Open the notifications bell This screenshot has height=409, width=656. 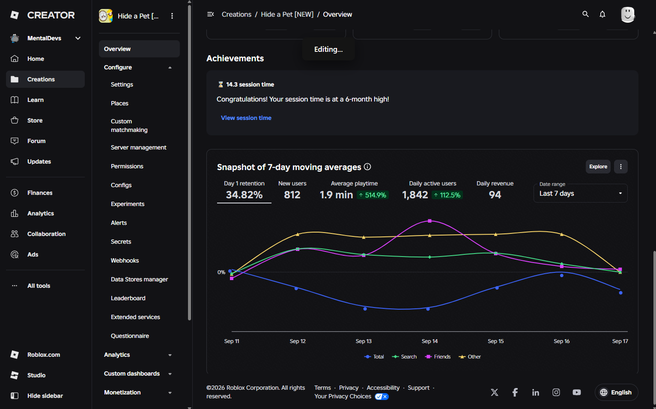pyautogui.click(x=602, y=14)
